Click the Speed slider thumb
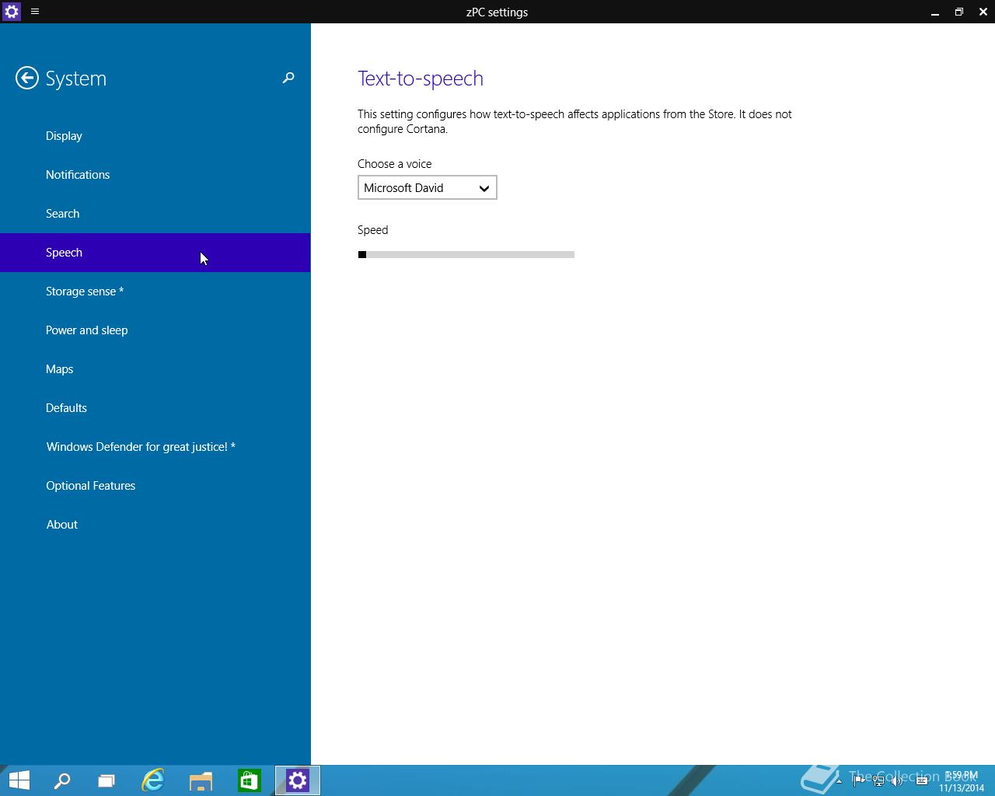The height and width of the screenshot is (796, 995). 362,254
